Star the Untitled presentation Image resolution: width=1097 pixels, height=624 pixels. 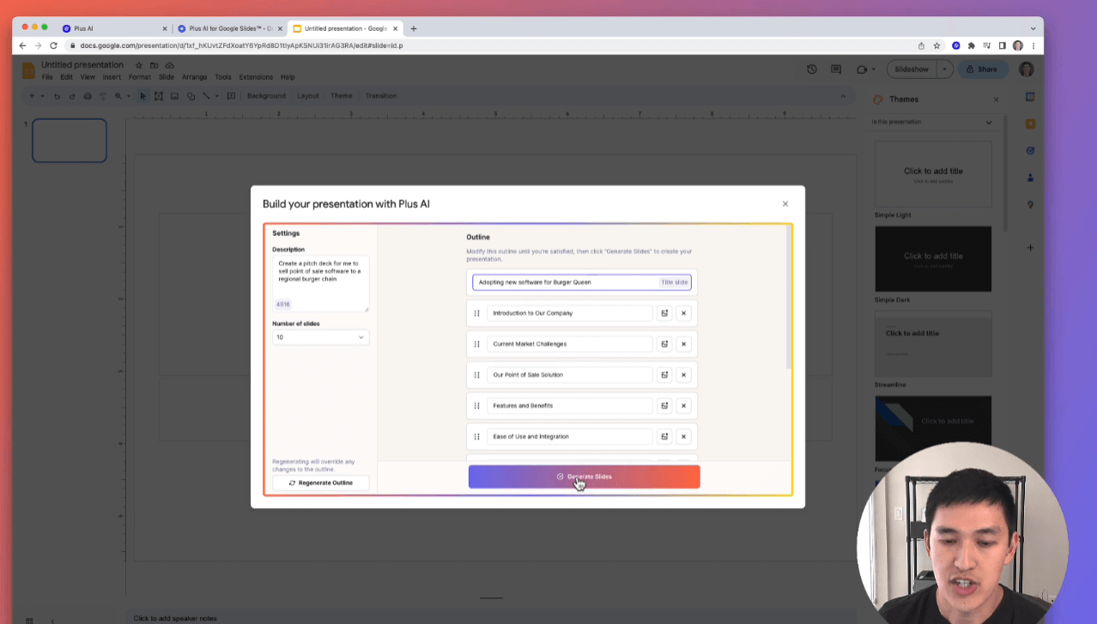click(139, 65)
